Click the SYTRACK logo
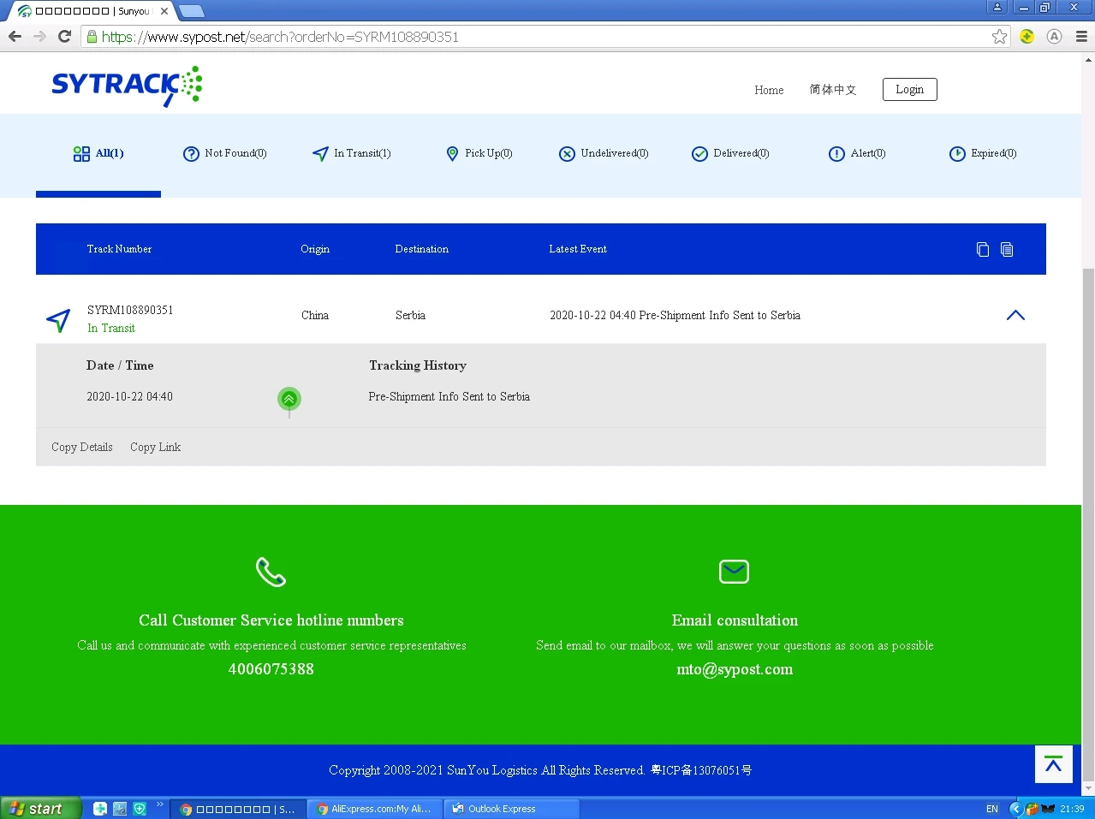This screenshot has height=819, width=1095. 127,86
